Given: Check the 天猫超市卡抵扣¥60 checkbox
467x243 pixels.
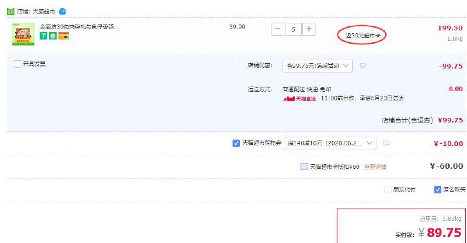Looking at the screenshot, I should (304, 166).
